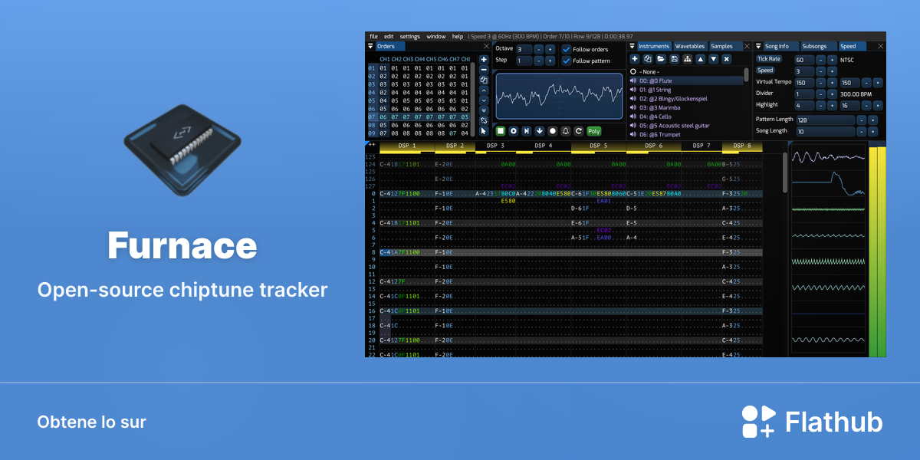Disable the Follow pattern checkbox
Screen dimensions: 920x460
click(x=567, y=61)
